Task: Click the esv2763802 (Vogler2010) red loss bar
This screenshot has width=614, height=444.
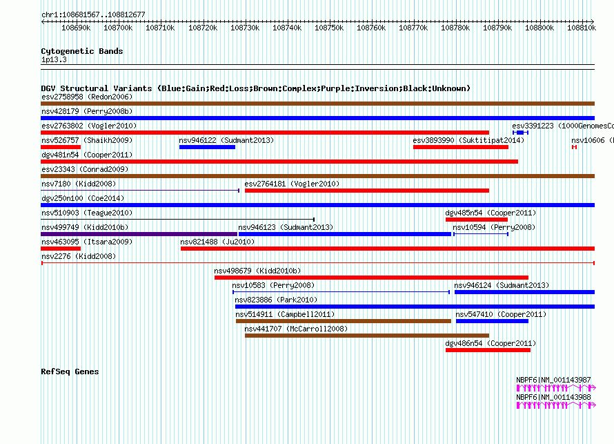Action: 265,133
